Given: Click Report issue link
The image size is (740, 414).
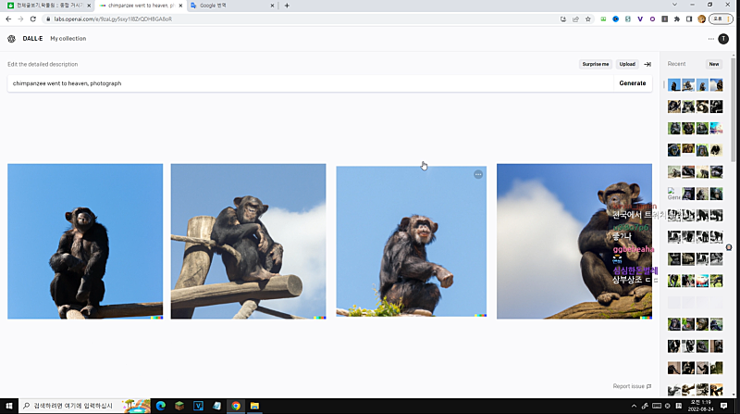Looking at the screenshot, I should (632, 386).
